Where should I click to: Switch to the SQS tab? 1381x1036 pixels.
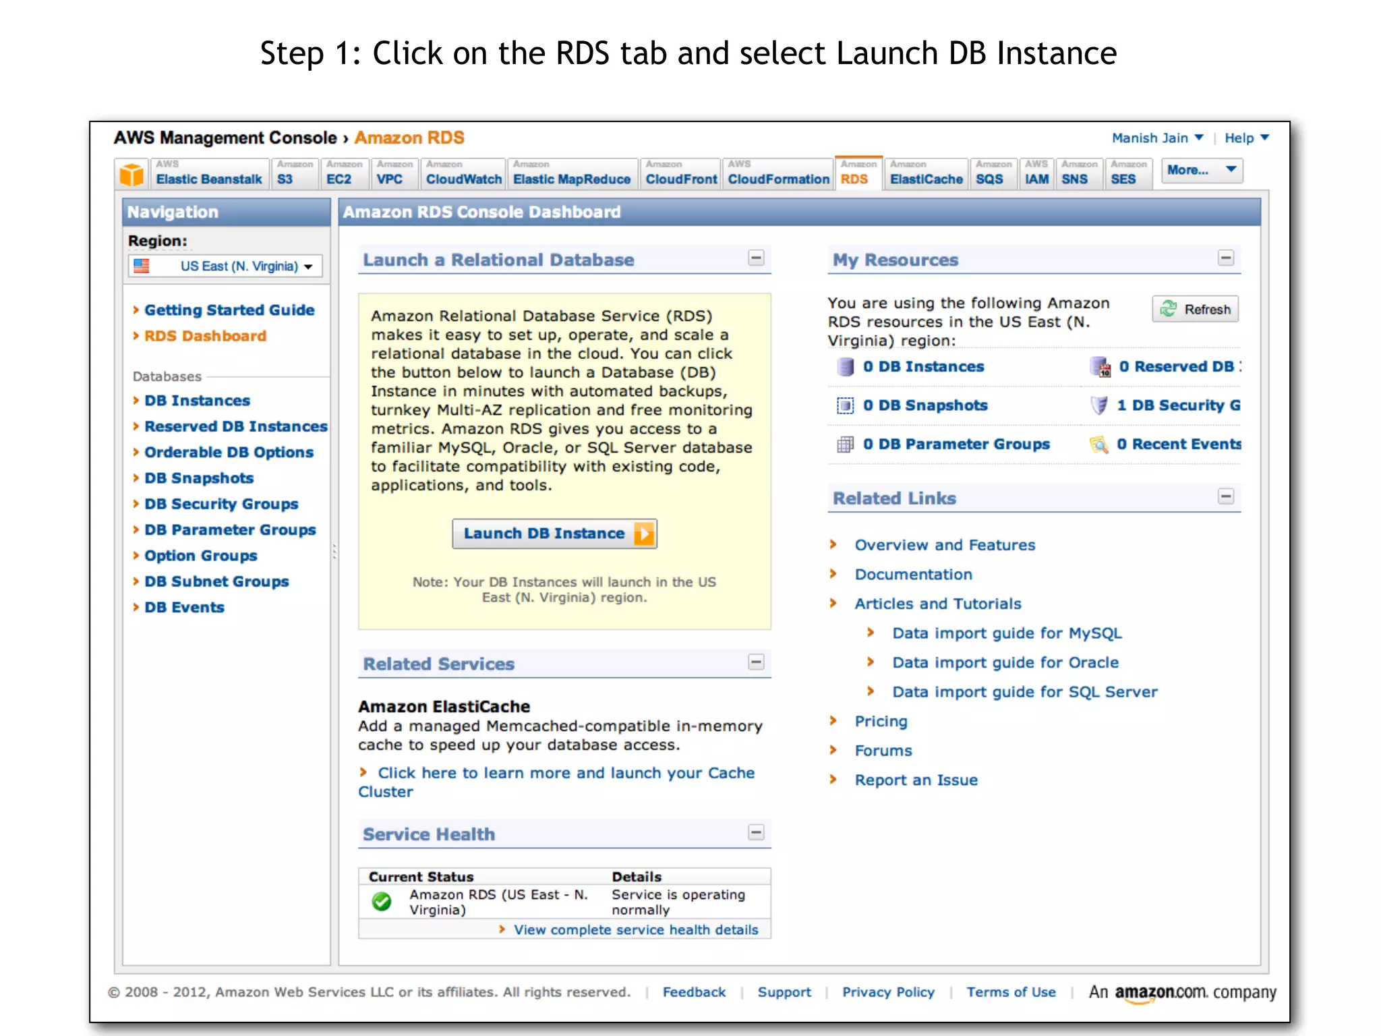(993, 173)
